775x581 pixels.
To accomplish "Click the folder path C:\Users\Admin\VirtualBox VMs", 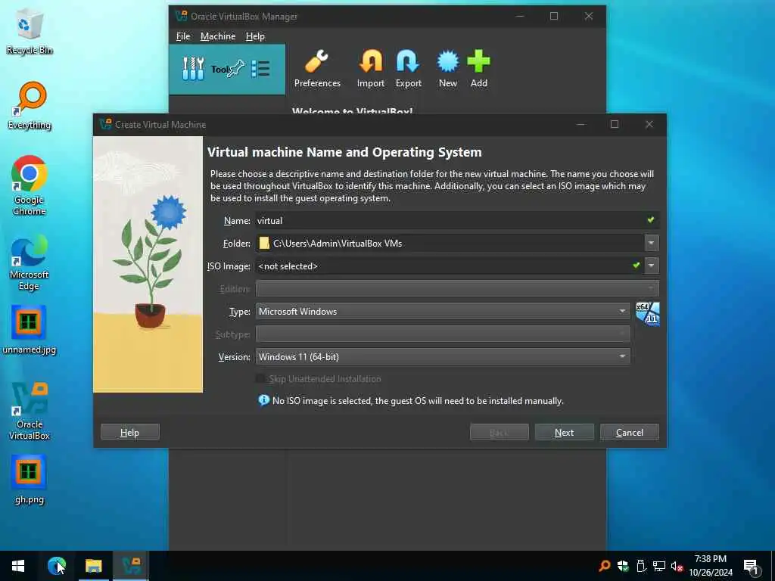I will pyautogui.click(x=338, y=243).
